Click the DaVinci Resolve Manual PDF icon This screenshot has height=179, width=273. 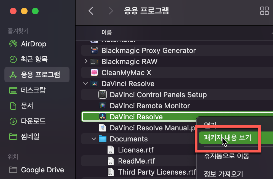click(x=103, y=128)
